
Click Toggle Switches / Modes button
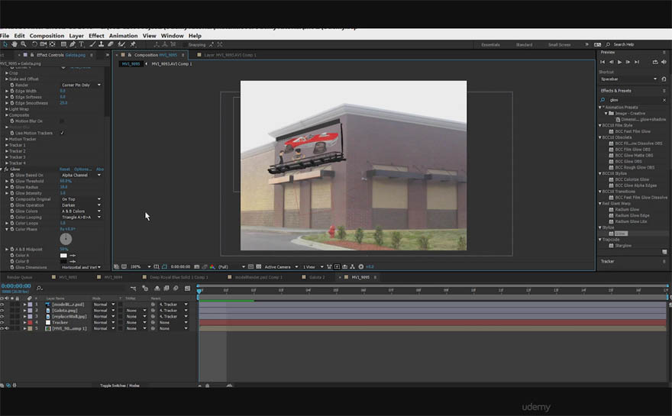click(120, 385)
